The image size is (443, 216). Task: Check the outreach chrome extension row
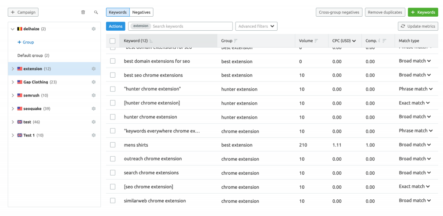click(113, 159)
